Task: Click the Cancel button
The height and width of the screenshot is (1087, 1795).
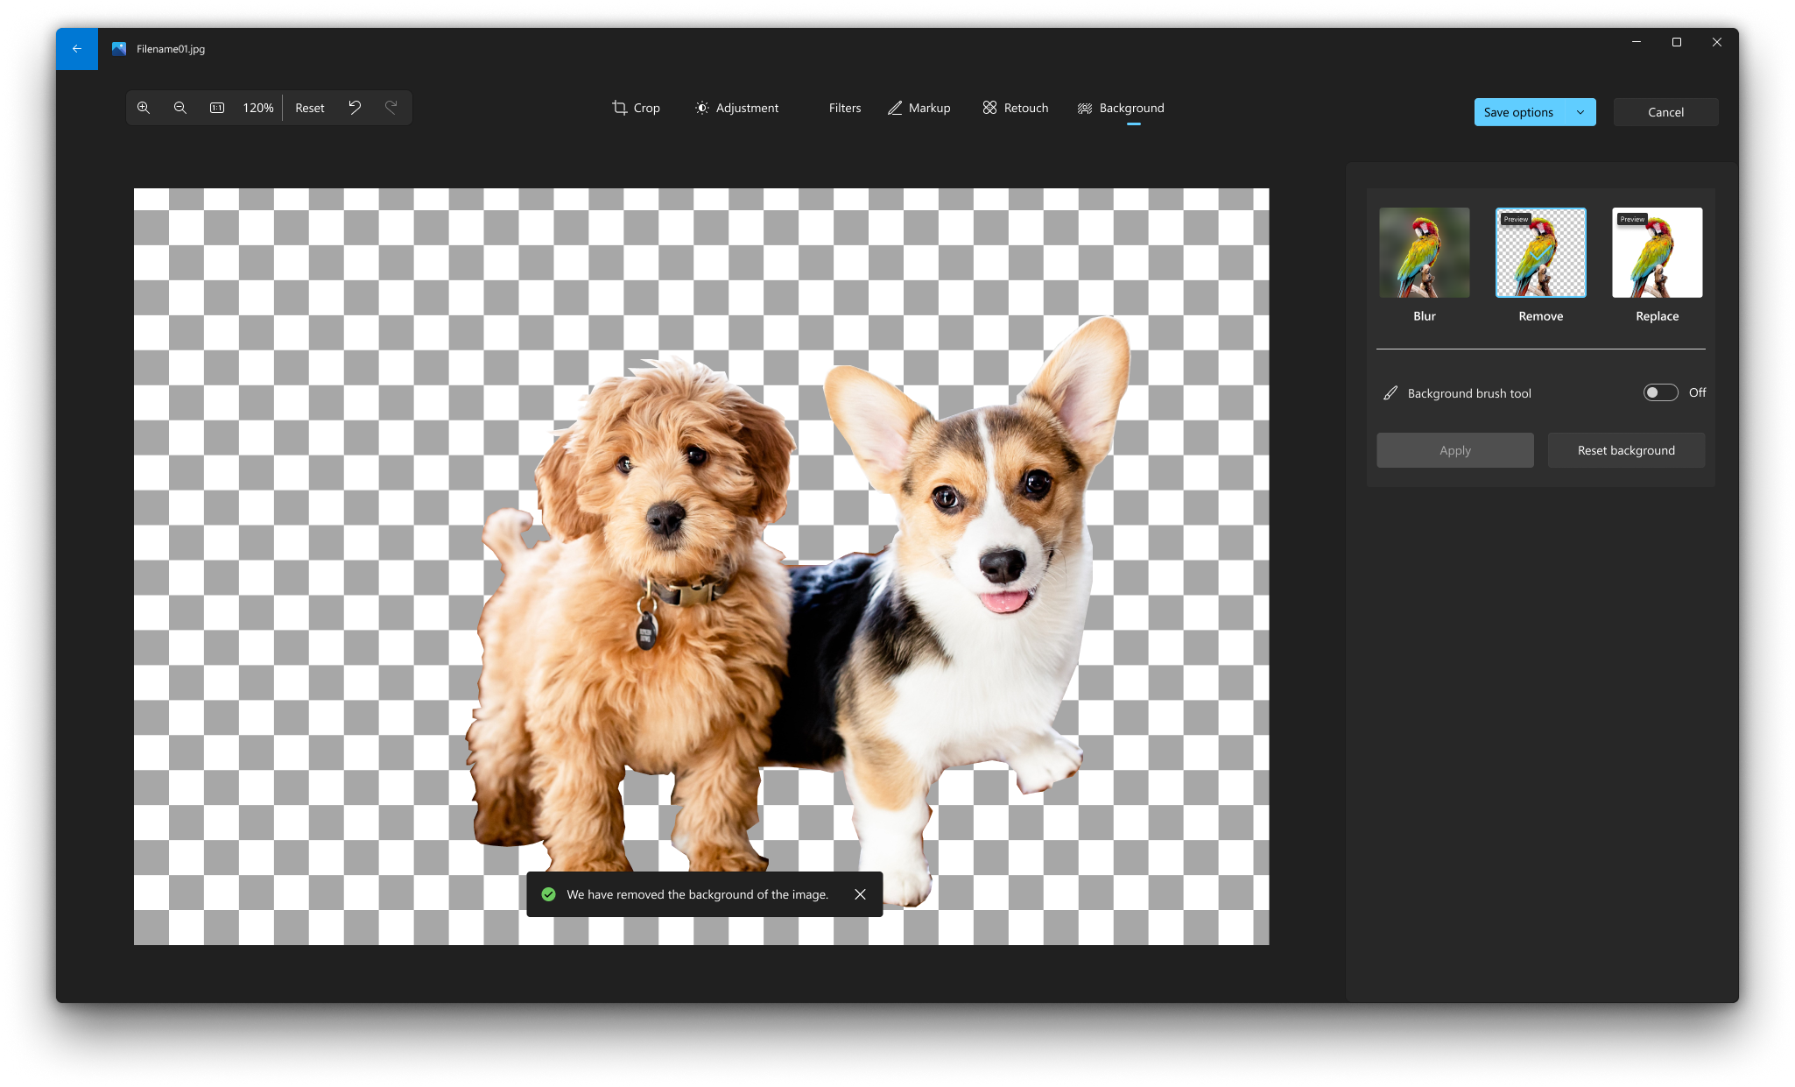Action: [1665, 111]
